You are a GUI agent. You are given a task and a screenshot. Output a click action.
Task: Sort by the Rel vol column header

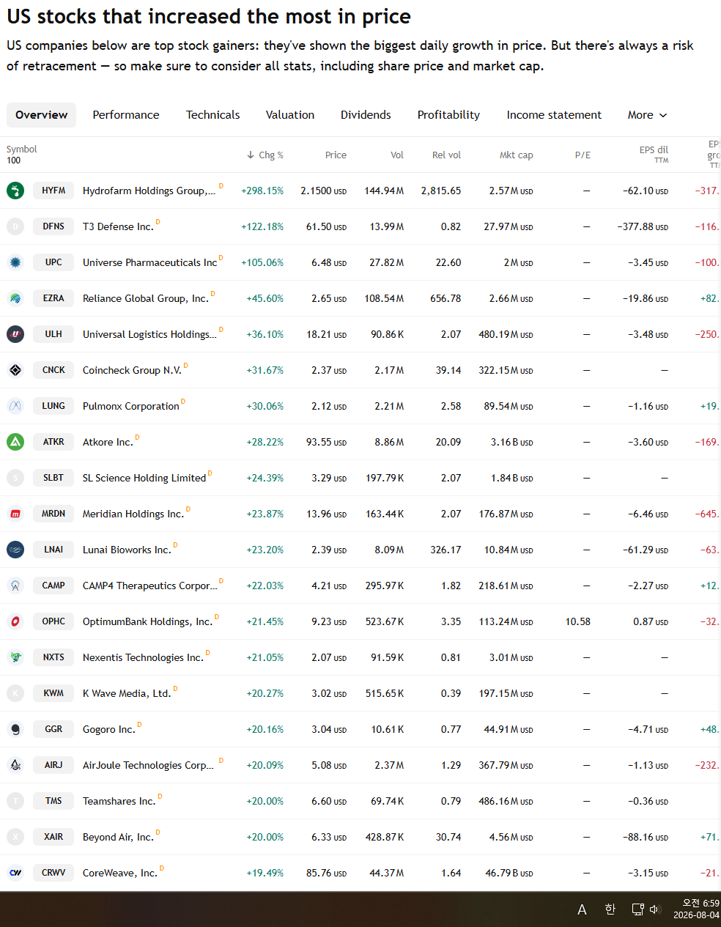point(446,155)
